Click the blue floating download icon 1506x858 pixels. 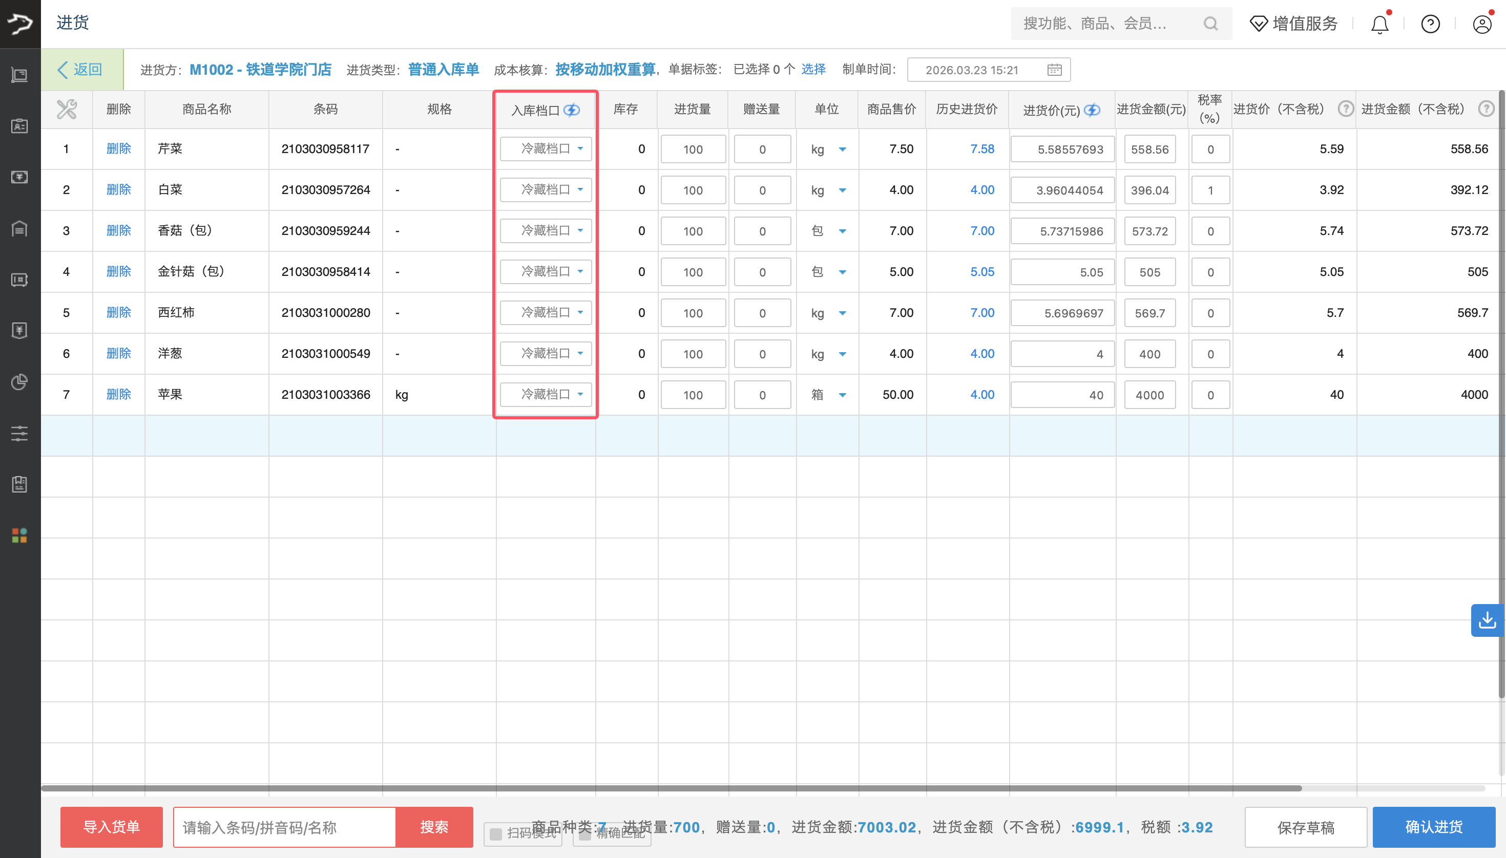pos(1488,620)
